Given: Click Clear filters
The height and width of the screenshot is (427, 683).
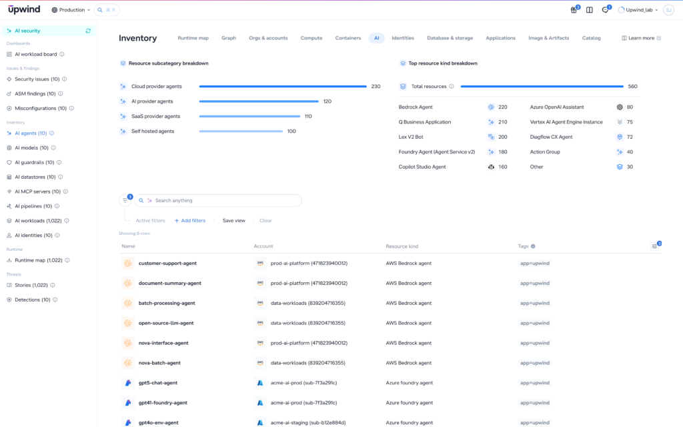Looking at the screenshot, I should coord(265,221).
